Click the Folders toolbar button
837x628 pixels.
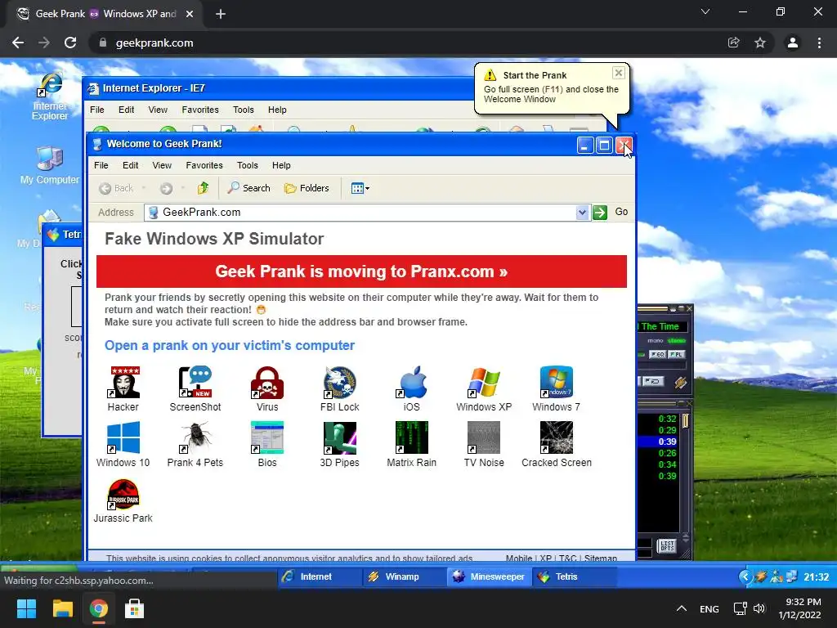[307, 188]
